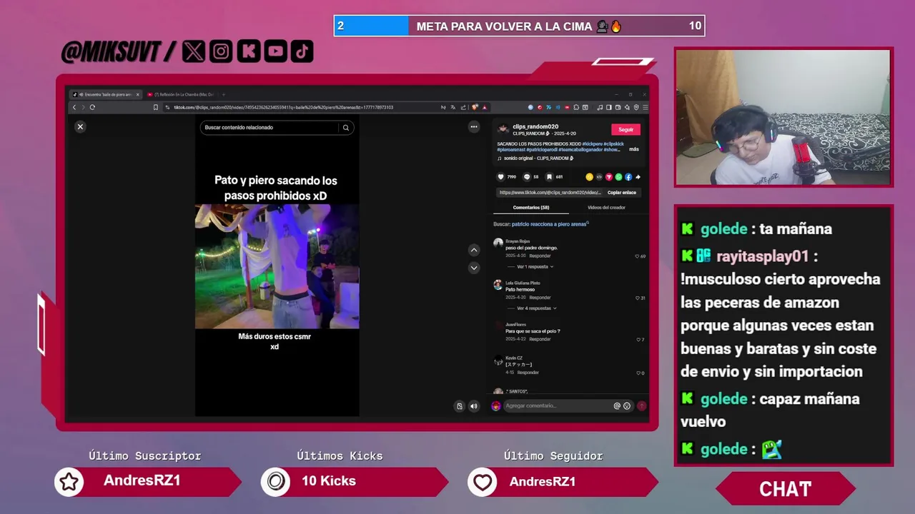
Task: Click the Instagram logo in overlay
Action: [221, 51]
